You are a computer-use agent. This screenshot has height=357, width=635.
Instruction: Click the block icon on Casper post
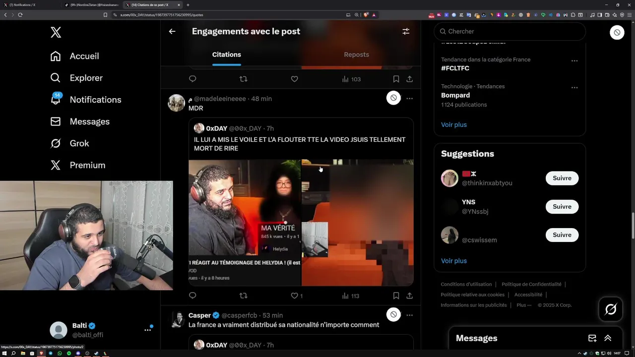click(393, 314)
